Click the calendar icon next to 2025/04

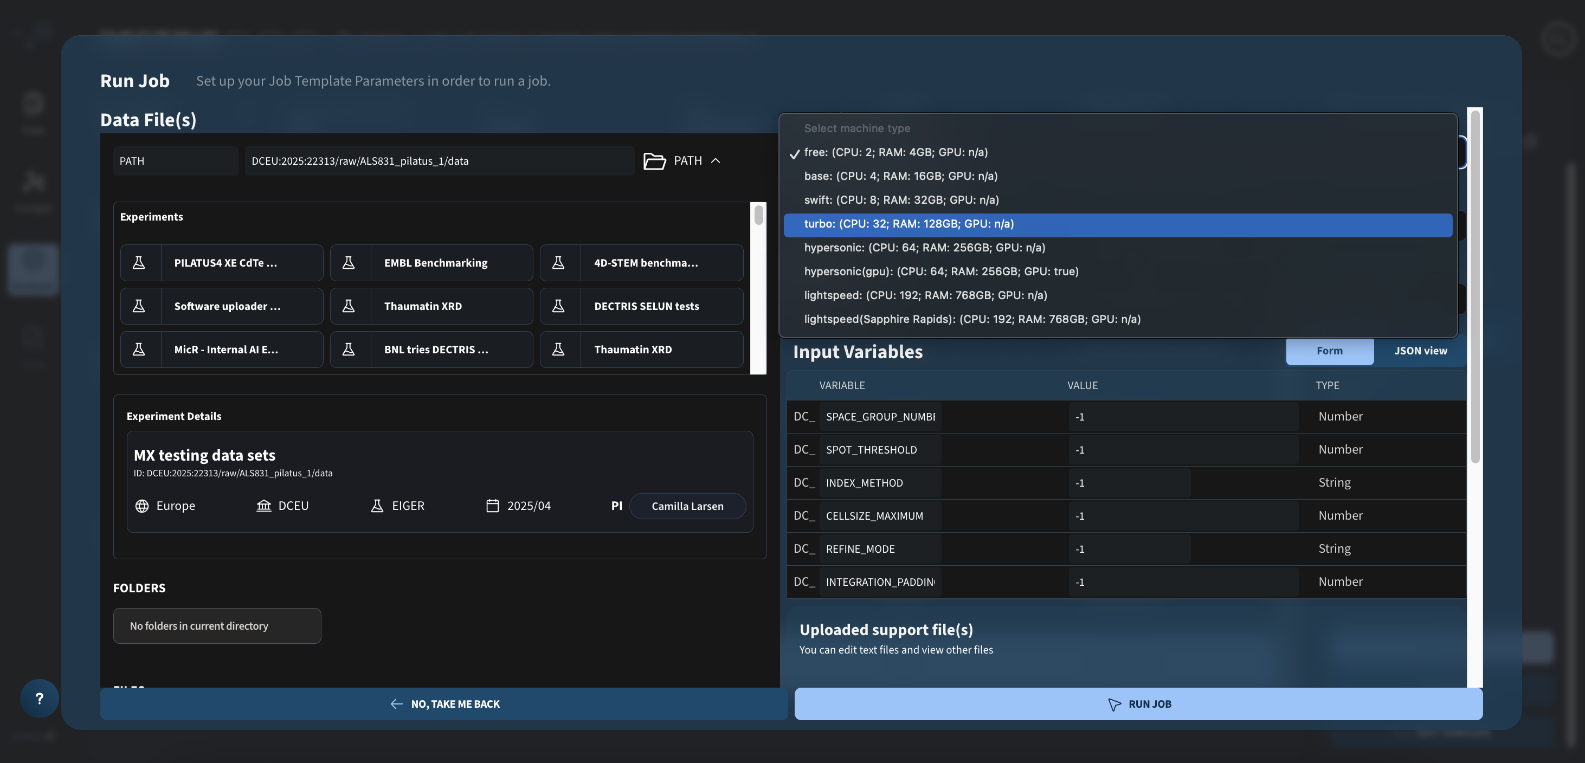pos(493,506)
